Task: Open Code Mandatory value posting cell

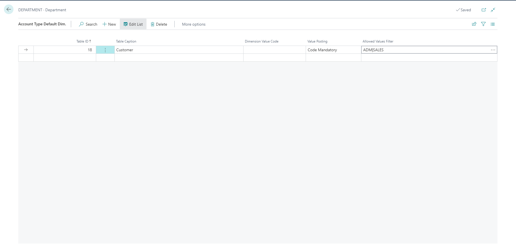Action: coord(334,50)
